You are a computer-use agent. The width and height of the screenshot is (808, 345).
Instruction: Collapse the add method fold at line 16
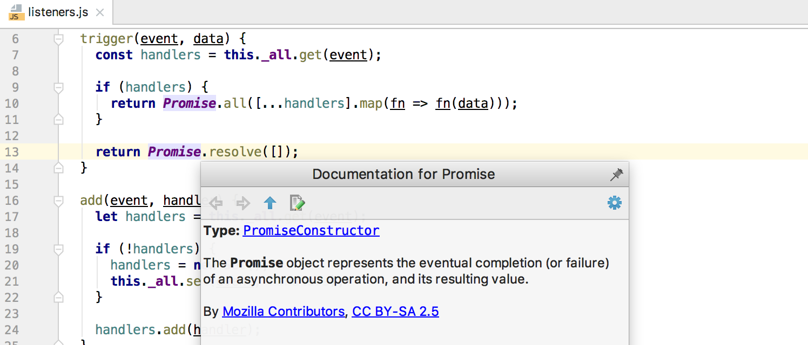(x=58, y=201)
